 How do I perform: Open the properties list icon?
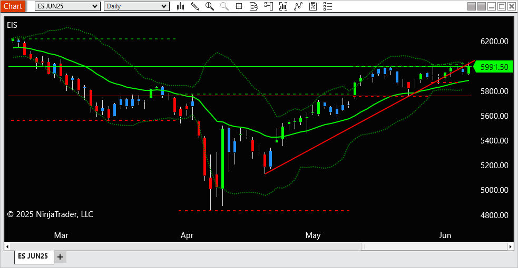tap(328, 6)
